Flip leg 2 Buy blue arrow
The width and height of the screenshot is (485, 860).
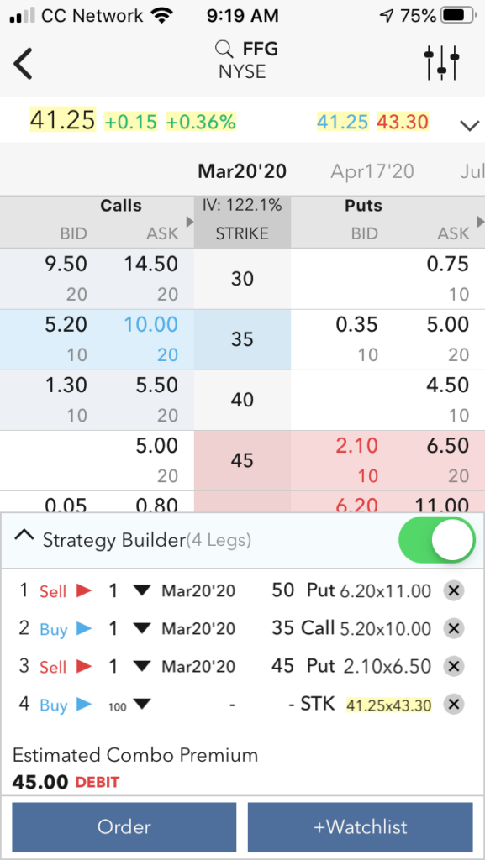[83, 628]
